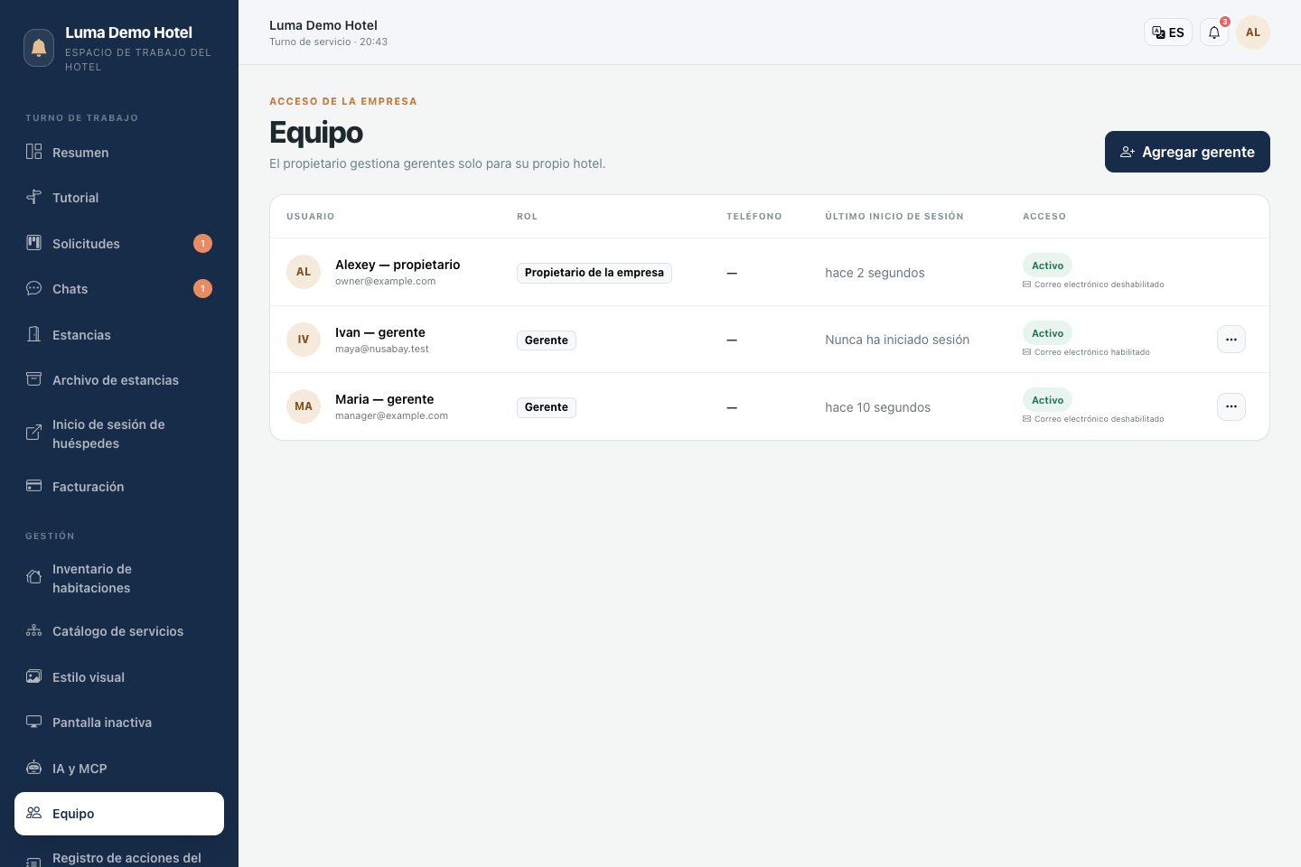This screenshot has width=1301, height=867.
Task: Open Solicitudes section
Action: pos(119,243)
